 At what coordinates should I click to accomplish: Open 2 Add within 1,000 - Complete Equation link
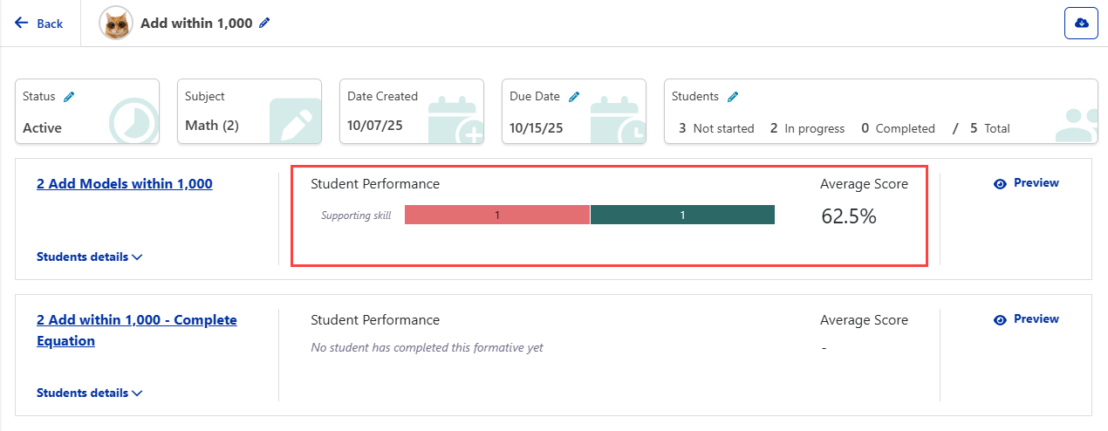click(137, 330)
